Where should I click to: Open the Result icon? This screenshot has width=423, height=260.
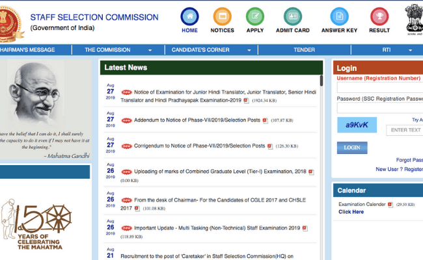coord(379,17)
